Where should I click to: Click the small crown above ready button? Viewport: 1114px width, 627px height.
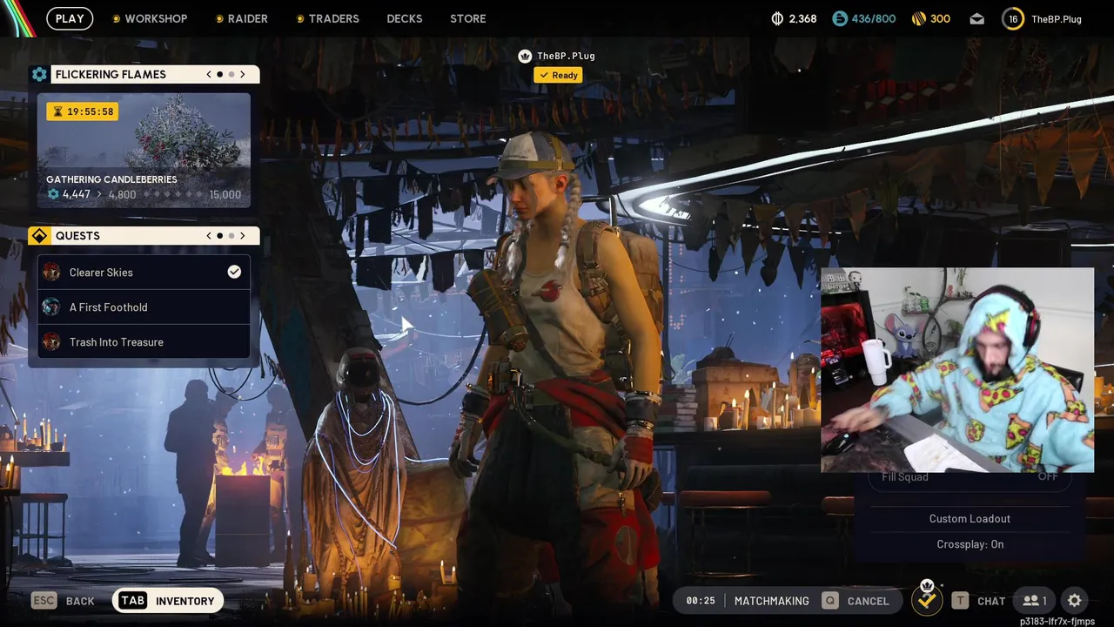[x=927, y=585]
